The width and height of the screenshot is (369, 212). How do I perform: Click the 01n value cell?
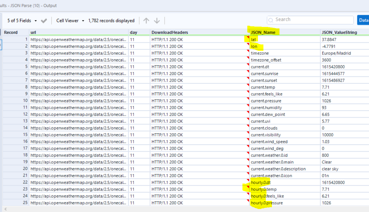pyautogui.click(x=344, y=175)
